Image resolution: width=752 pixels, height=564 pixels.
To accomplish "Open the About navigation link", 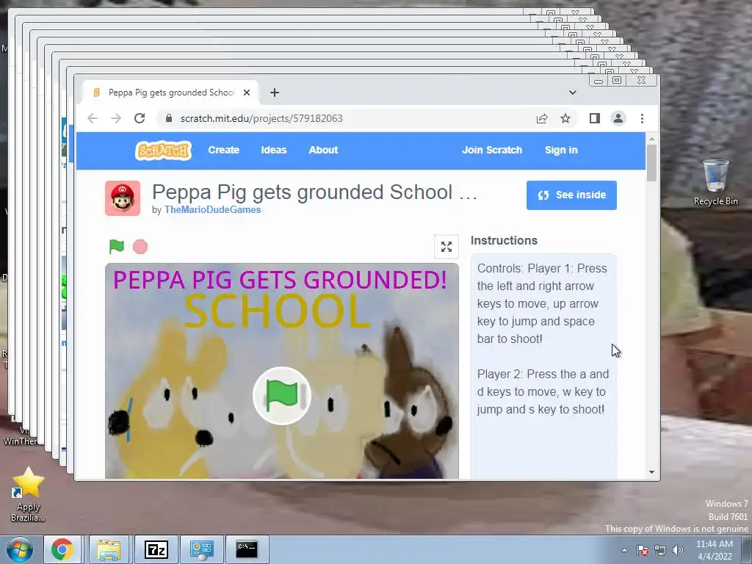I will (323, 150).
